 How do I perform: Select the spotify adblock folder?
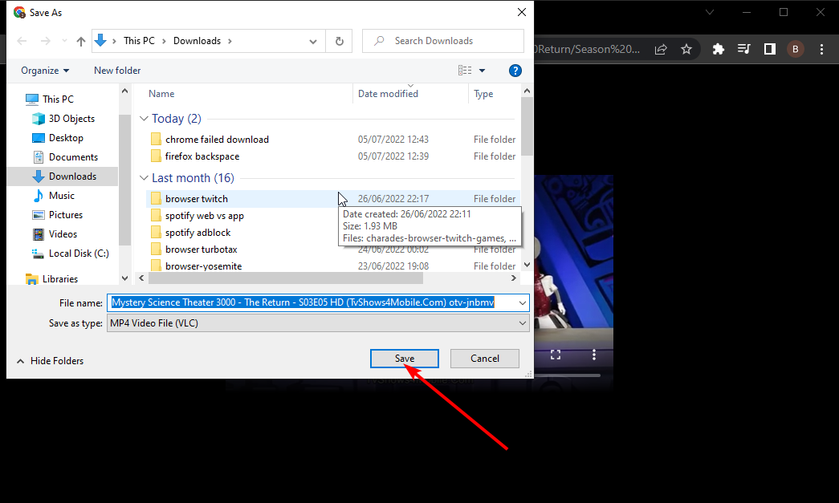click(198, 233)
